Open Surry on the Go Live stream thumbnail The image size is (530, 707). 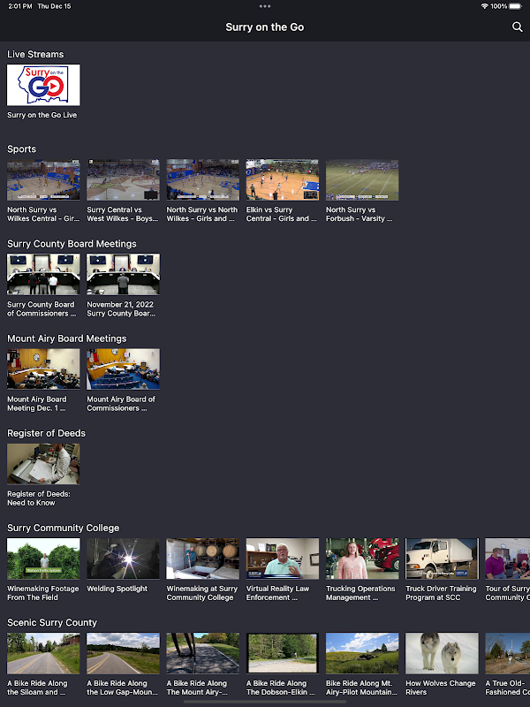click(43, 85)
